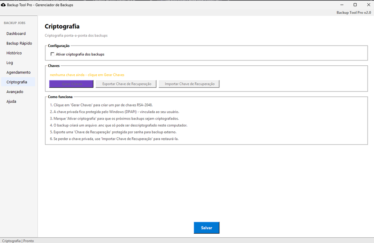Click the Backup Tool Pro cloud icon
Image resolution: width=374 pixels, height=243 pixels.
3,5
